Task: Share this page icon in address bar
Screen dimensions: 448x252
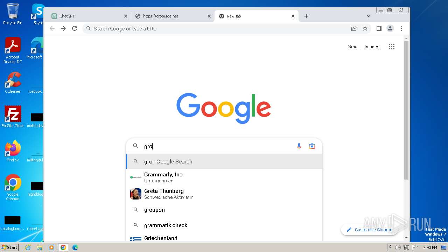Action: pos(354,28)
